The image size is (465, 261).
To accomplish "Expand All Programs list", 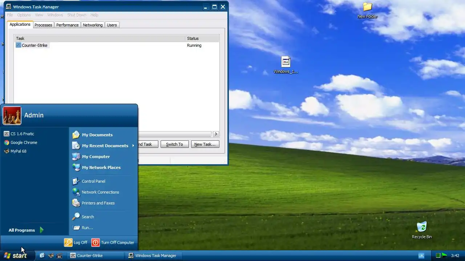I will (x=26, y=230).
